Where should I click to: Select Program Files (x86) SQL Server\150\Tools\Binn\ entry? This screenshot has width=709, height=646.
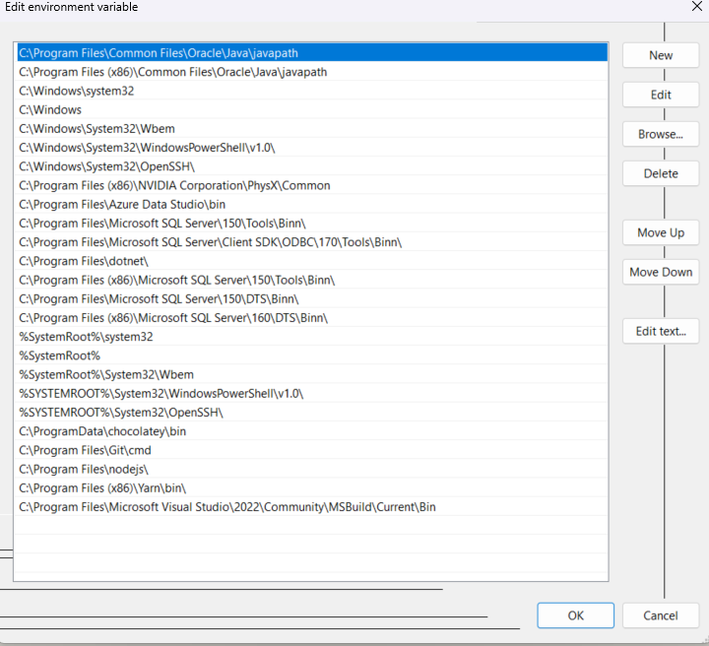tap(312, 281)
